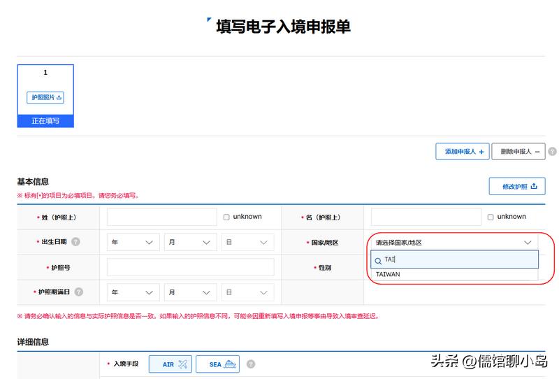
Task: Click the surname input field
Action: [x=162, y=217]
